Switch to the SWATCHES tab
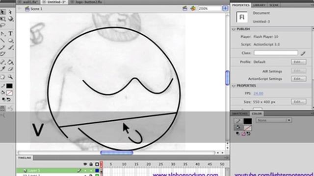314x176 pixels. (240, 114)
